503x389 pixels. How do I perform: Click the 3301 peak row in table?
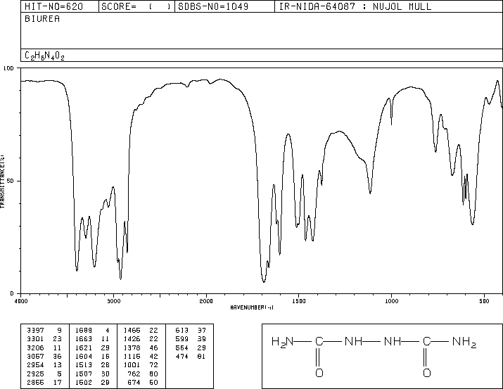[x=44, y=338]
